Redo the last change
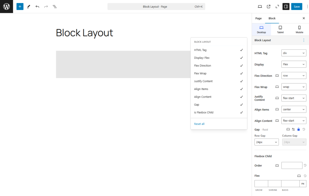Viewport: 309px width, 196px height. 46,6
